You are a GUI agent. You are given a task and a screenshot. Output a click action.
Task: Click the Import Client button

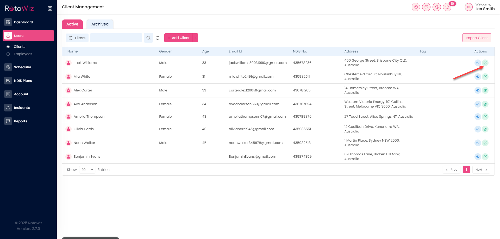[x=477, y=38]
